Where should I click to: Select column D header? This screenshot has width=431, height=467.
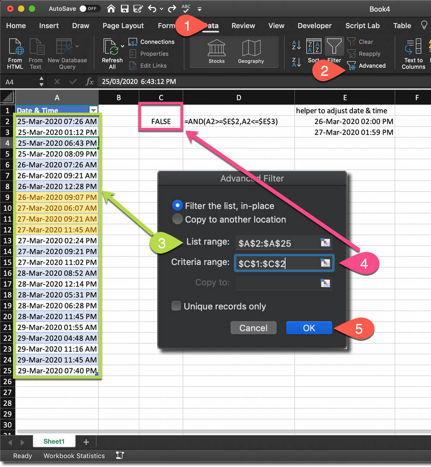coord(239,97)
